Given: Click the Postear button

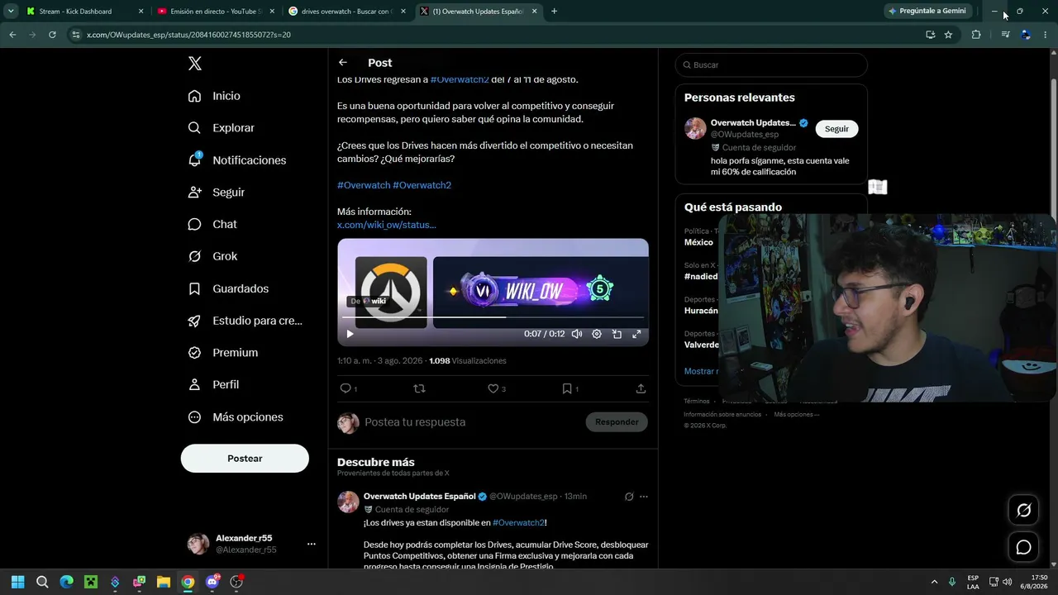Looking at the screenshot, I should point(245,459).
